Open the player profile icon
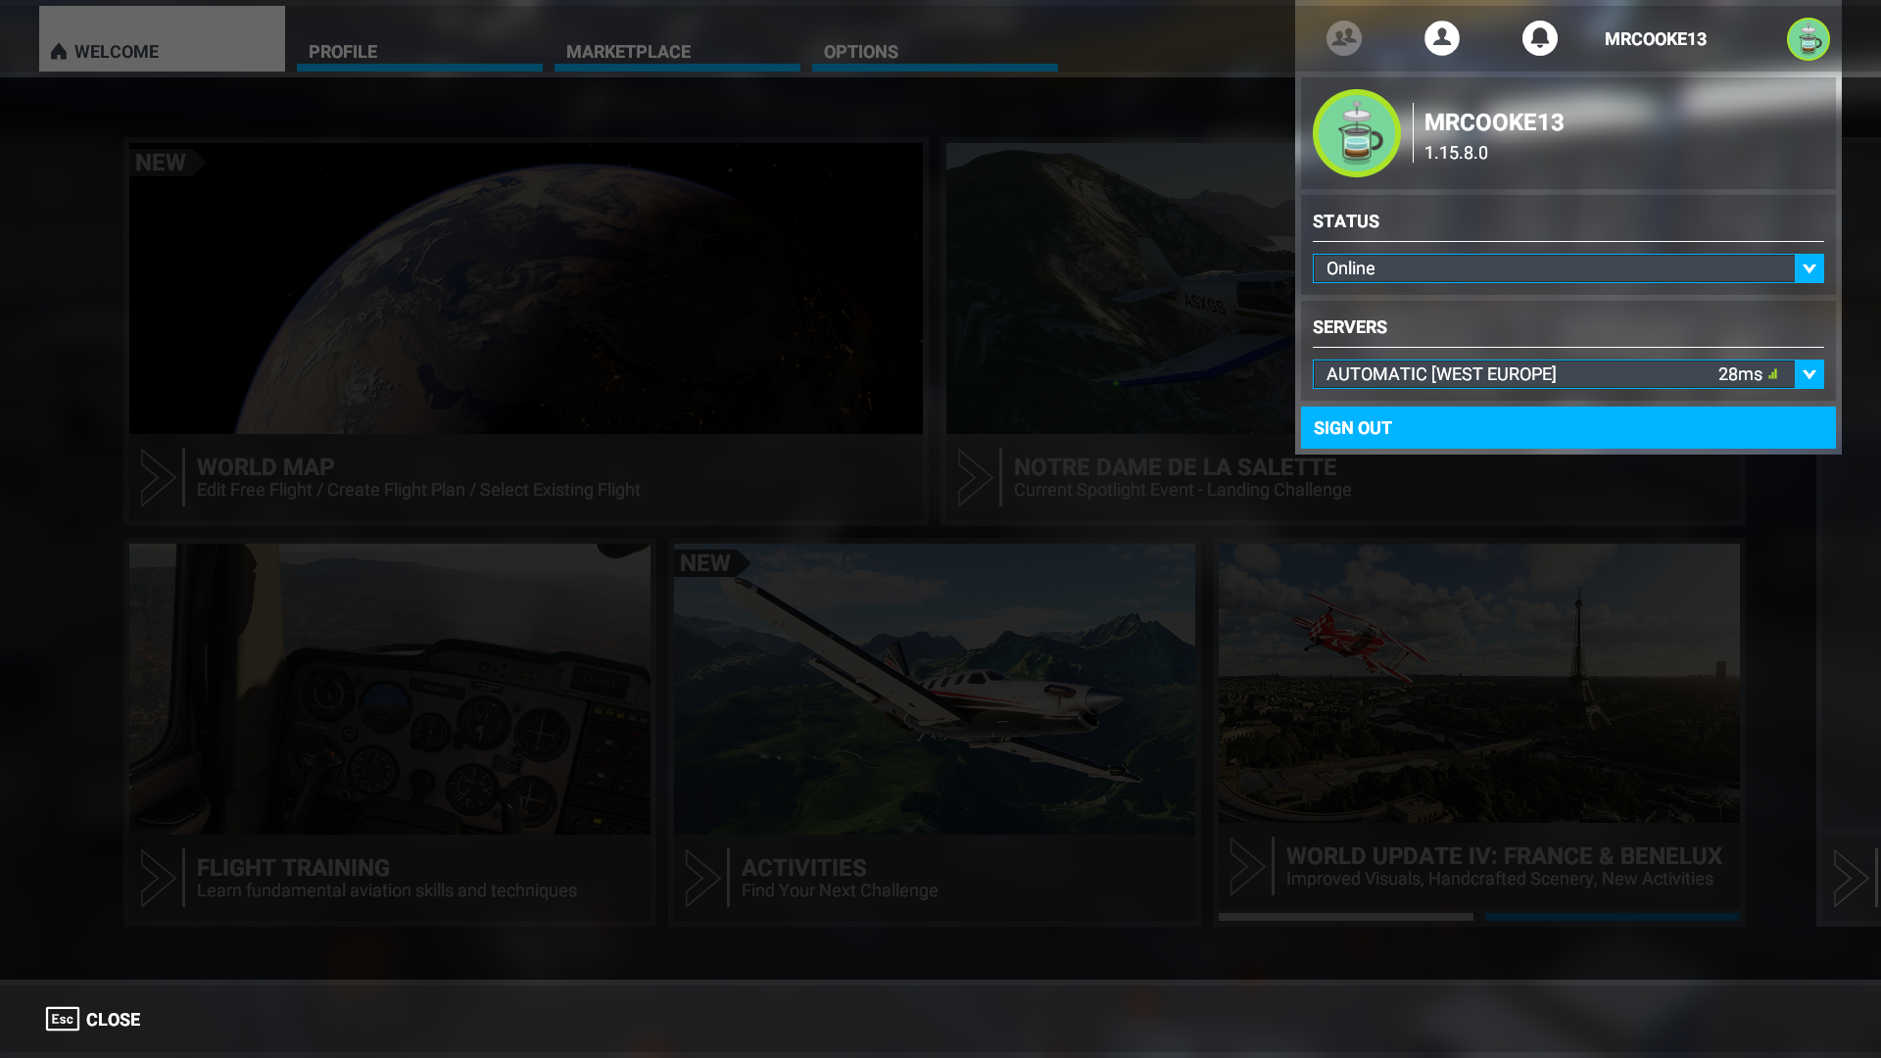 (x=1441, y=38)
